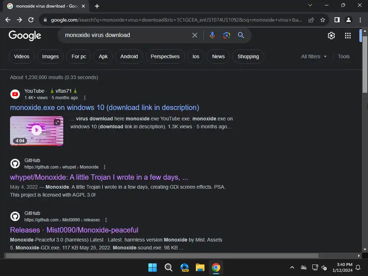Click the GitHub favicon on Mist0090 result
The height and width of the screenshot is (276, 368).
[15, 216]
